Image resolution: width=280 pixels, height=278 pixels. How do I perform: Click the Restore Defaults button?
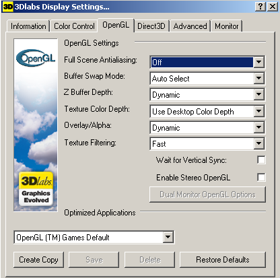[x=223, y=260]
